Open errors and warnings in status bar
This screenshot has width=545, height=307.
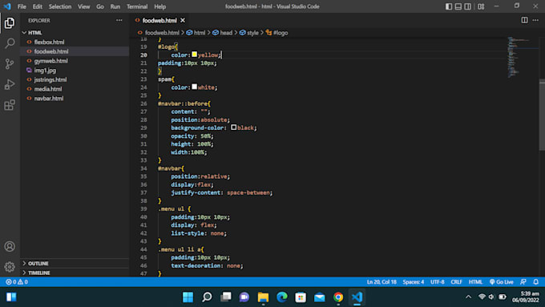click(16, 282)
